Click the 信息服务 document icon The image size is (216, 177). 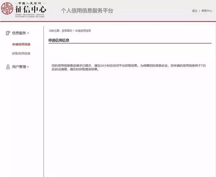[8, 33]
